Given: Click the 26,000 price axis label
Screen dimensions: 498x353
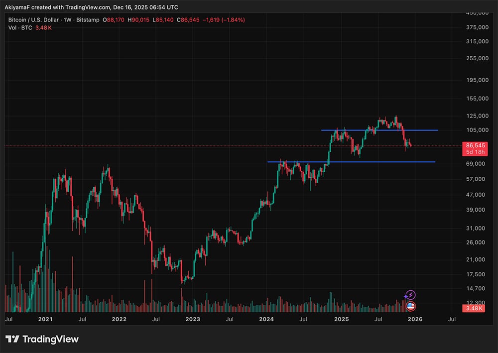Looking at the screenshot, I should [x=476, y=242].
